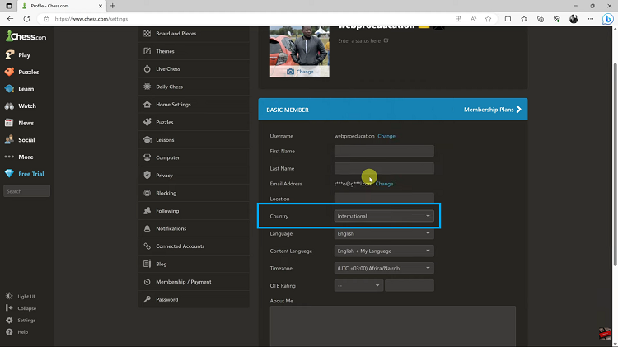Click the Chess.com logo
Viewport: 618px width, 347px height.
[x=26, y=36]
